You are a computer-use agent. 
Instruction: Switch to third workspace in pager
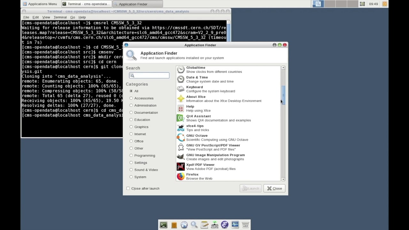[341, 4]
